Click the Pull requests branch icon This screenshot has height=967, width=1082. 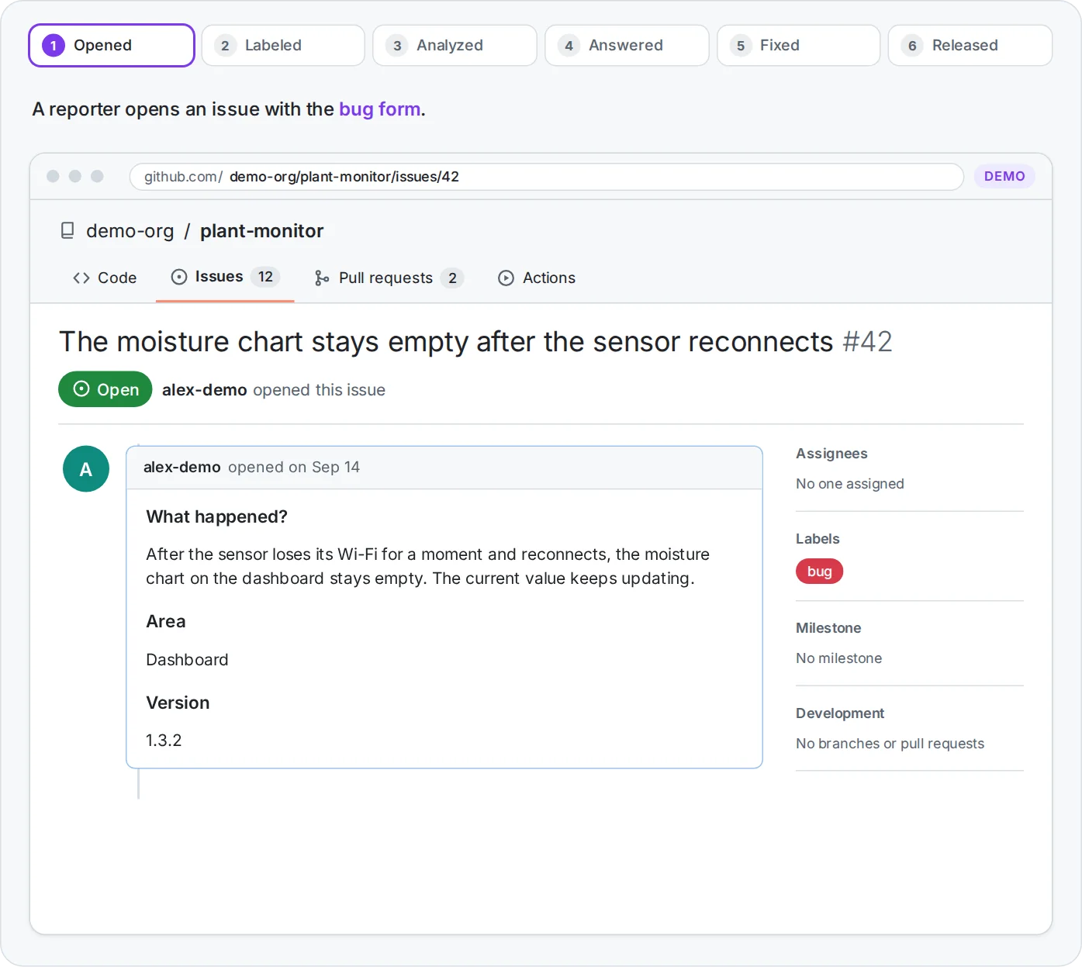pos(322,278)
